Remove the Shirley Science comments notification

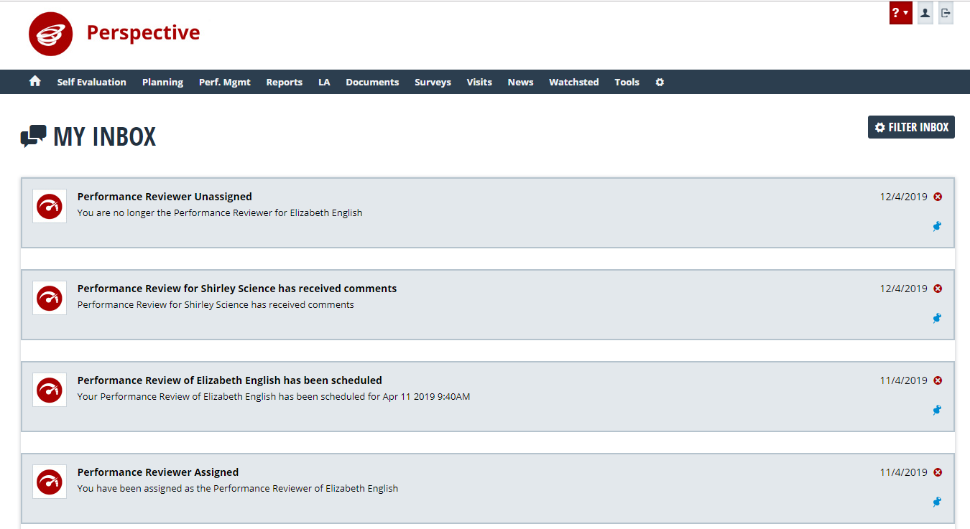click(938, 289)
